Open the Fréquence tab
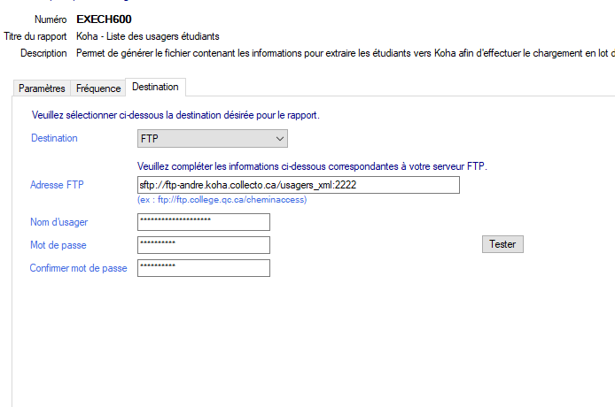Screen dimensions: 615x407 pos(98,88)
